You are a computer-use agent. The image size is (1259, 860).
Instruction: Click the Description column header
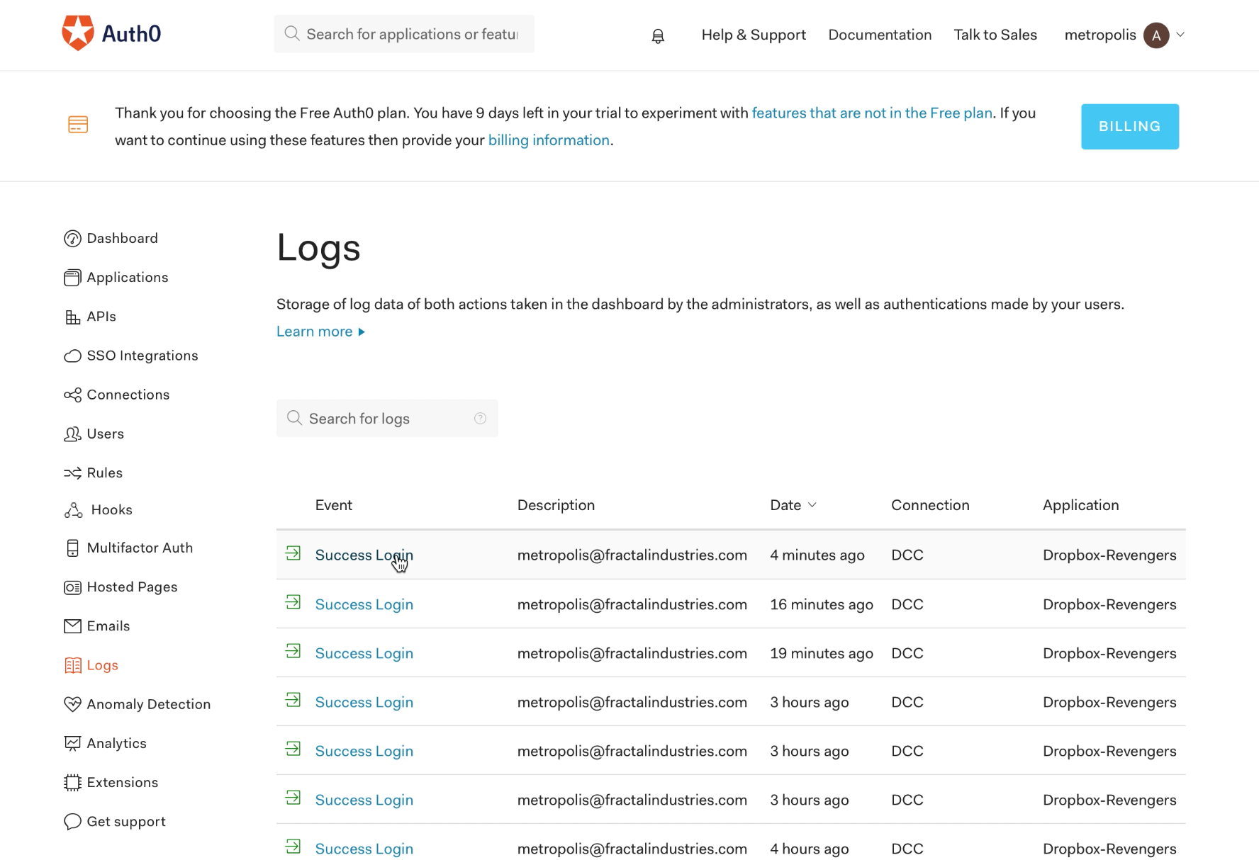point(556,505)
